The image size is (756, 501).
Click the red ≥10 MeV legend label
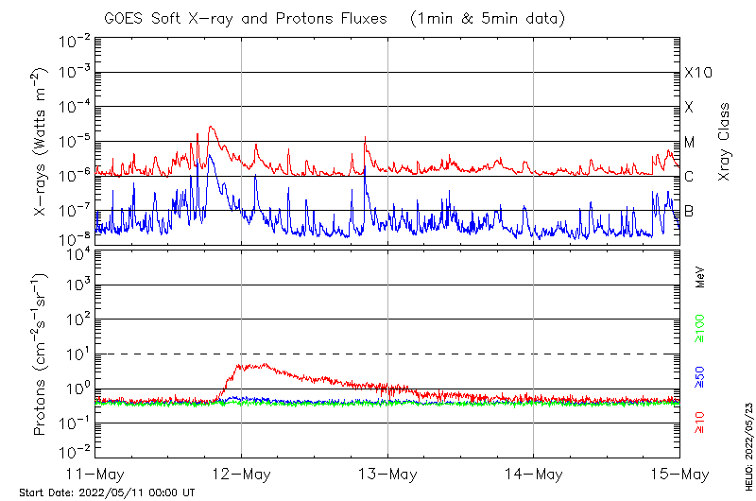(700, 423)
